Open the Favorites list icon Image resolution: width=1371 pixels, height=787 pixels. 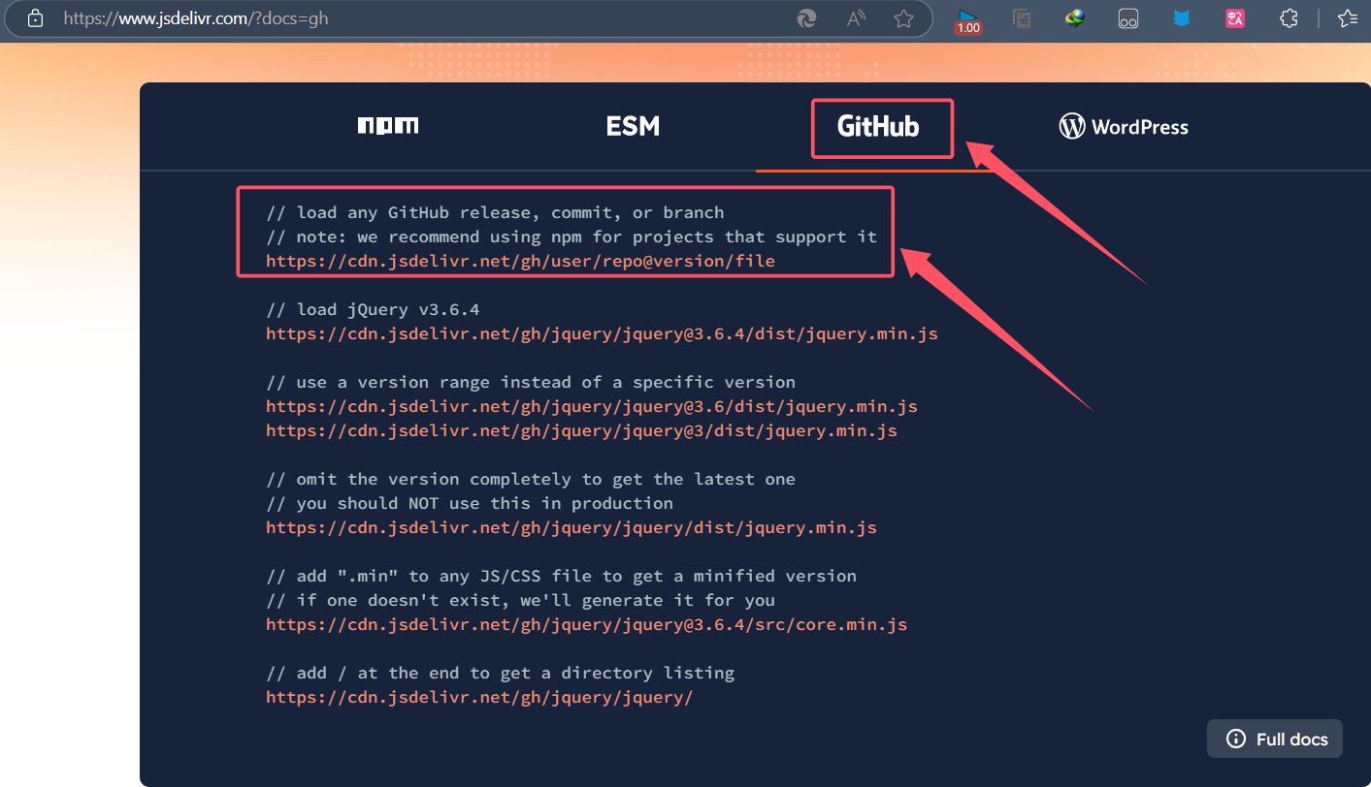click(1348, 18)
